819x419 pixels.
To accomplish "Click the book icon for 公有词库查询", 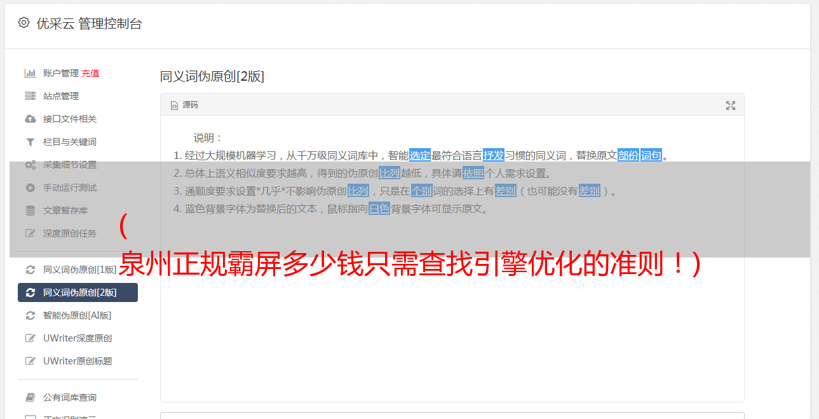I will click(x=30, y=397).
